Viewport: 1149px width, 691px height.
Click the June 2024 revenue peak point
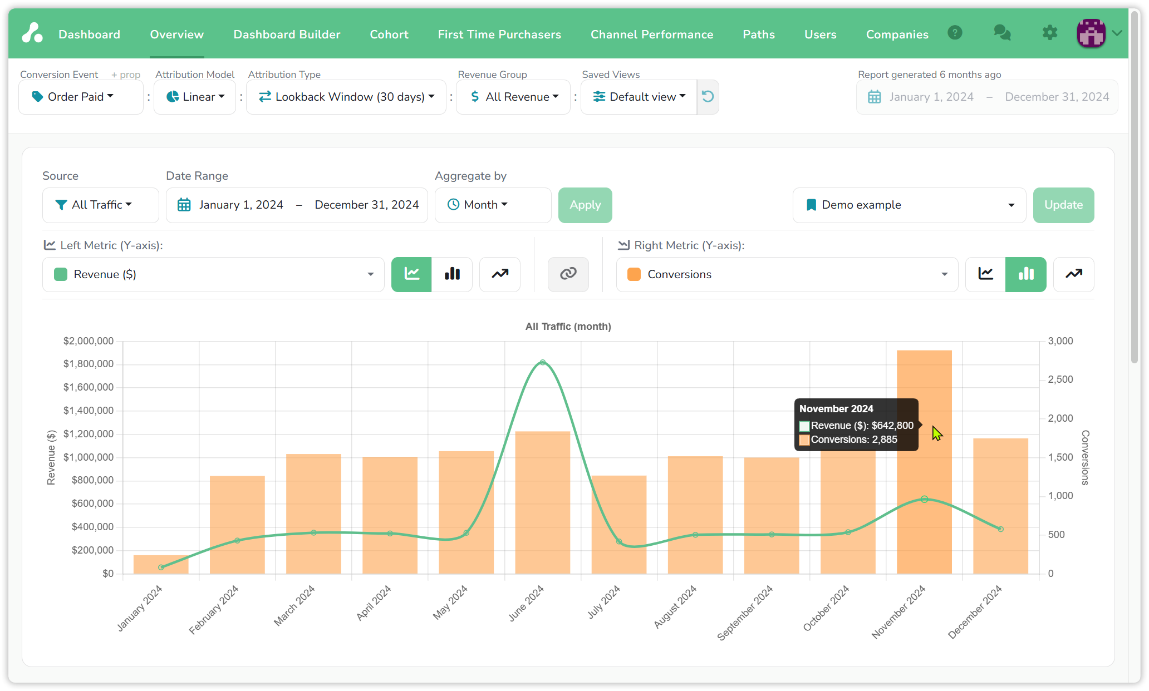pos(543,362)
